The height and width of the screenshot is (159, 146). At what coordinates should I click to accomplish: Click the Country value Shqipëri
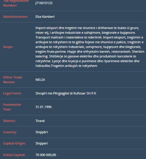tap(41, 132)
